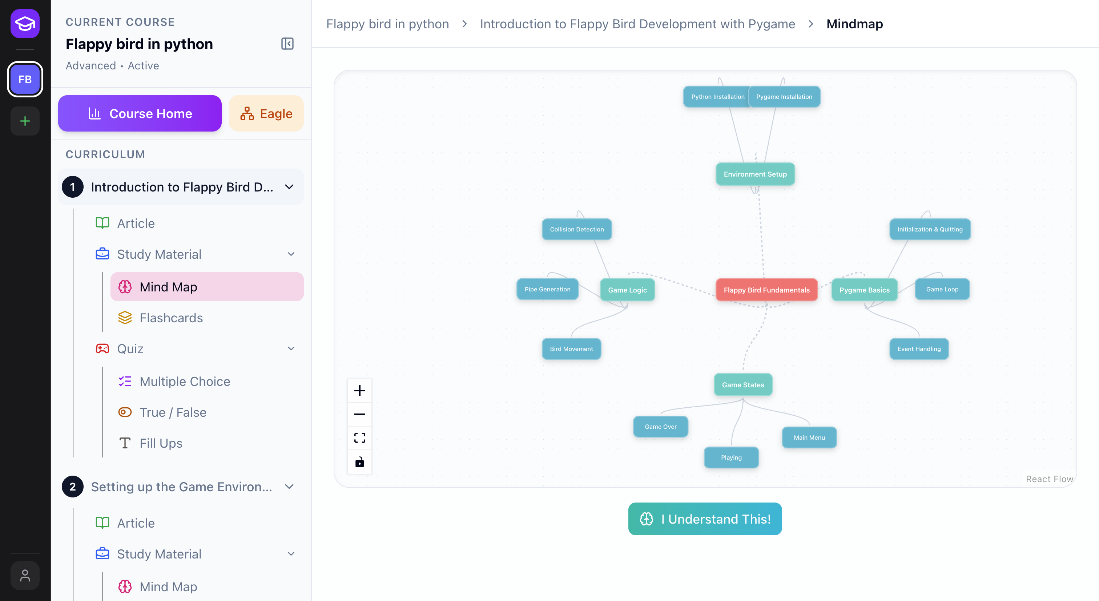Viewport: 1099px width, 601px height.
Task: Add a new course with plus icon
Action: 25,121
